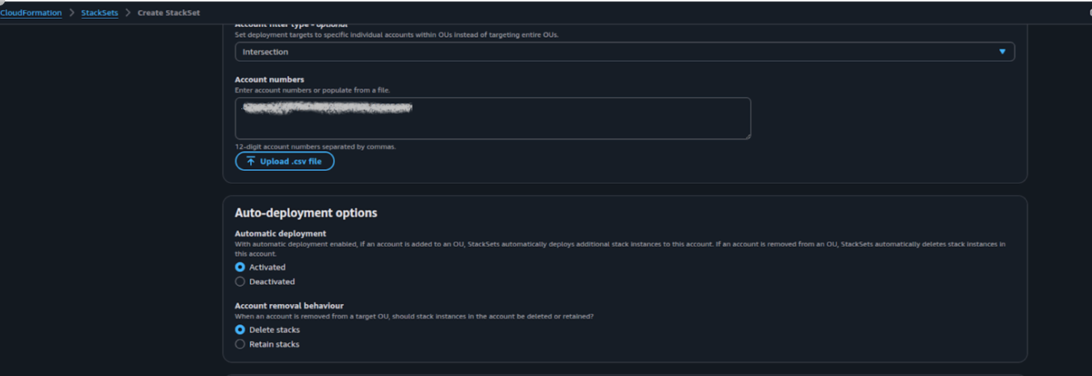The height and width of the screenshot is (376, 1092).
Task: Click the blue dropdown caret triangle
Action: coord(1002,51)
